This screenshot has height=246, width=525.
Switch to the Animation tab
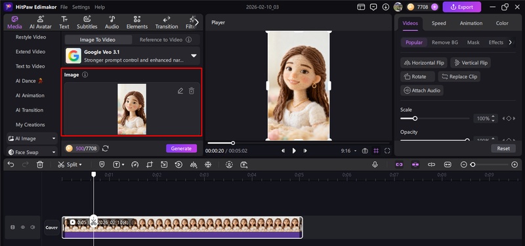click(x=471, y=23)
